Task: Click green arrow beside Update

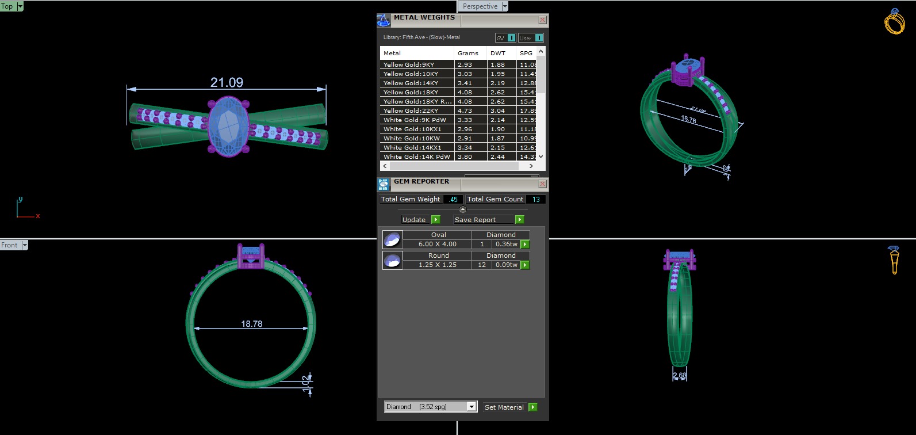Action: 435,220
